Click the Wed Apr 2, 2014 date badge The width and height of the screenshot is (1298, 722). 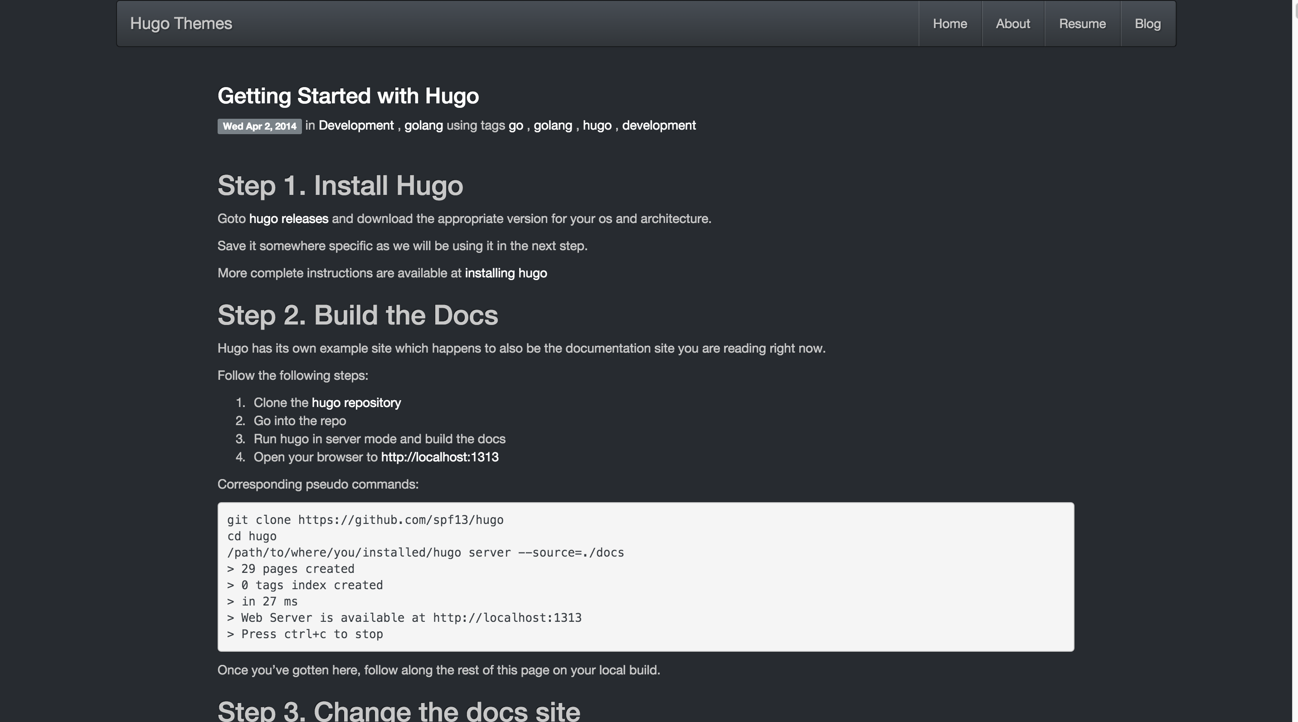point(259,126)
